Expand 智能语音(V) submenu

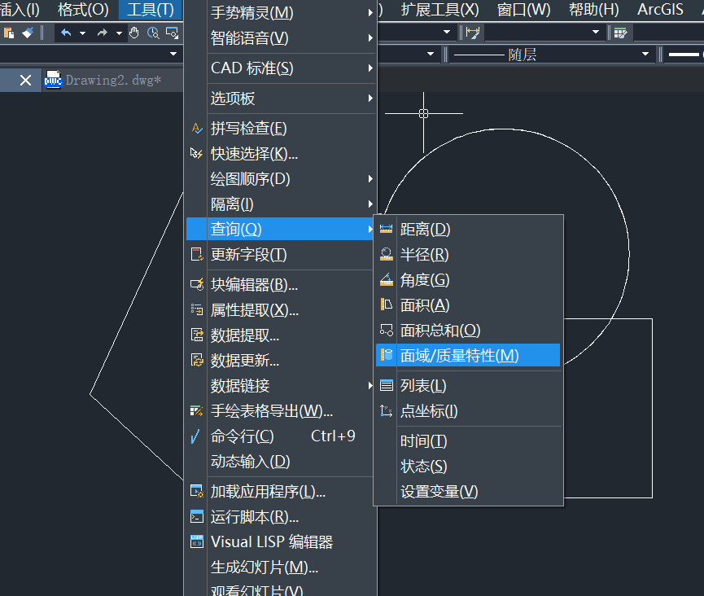[282, 38]
